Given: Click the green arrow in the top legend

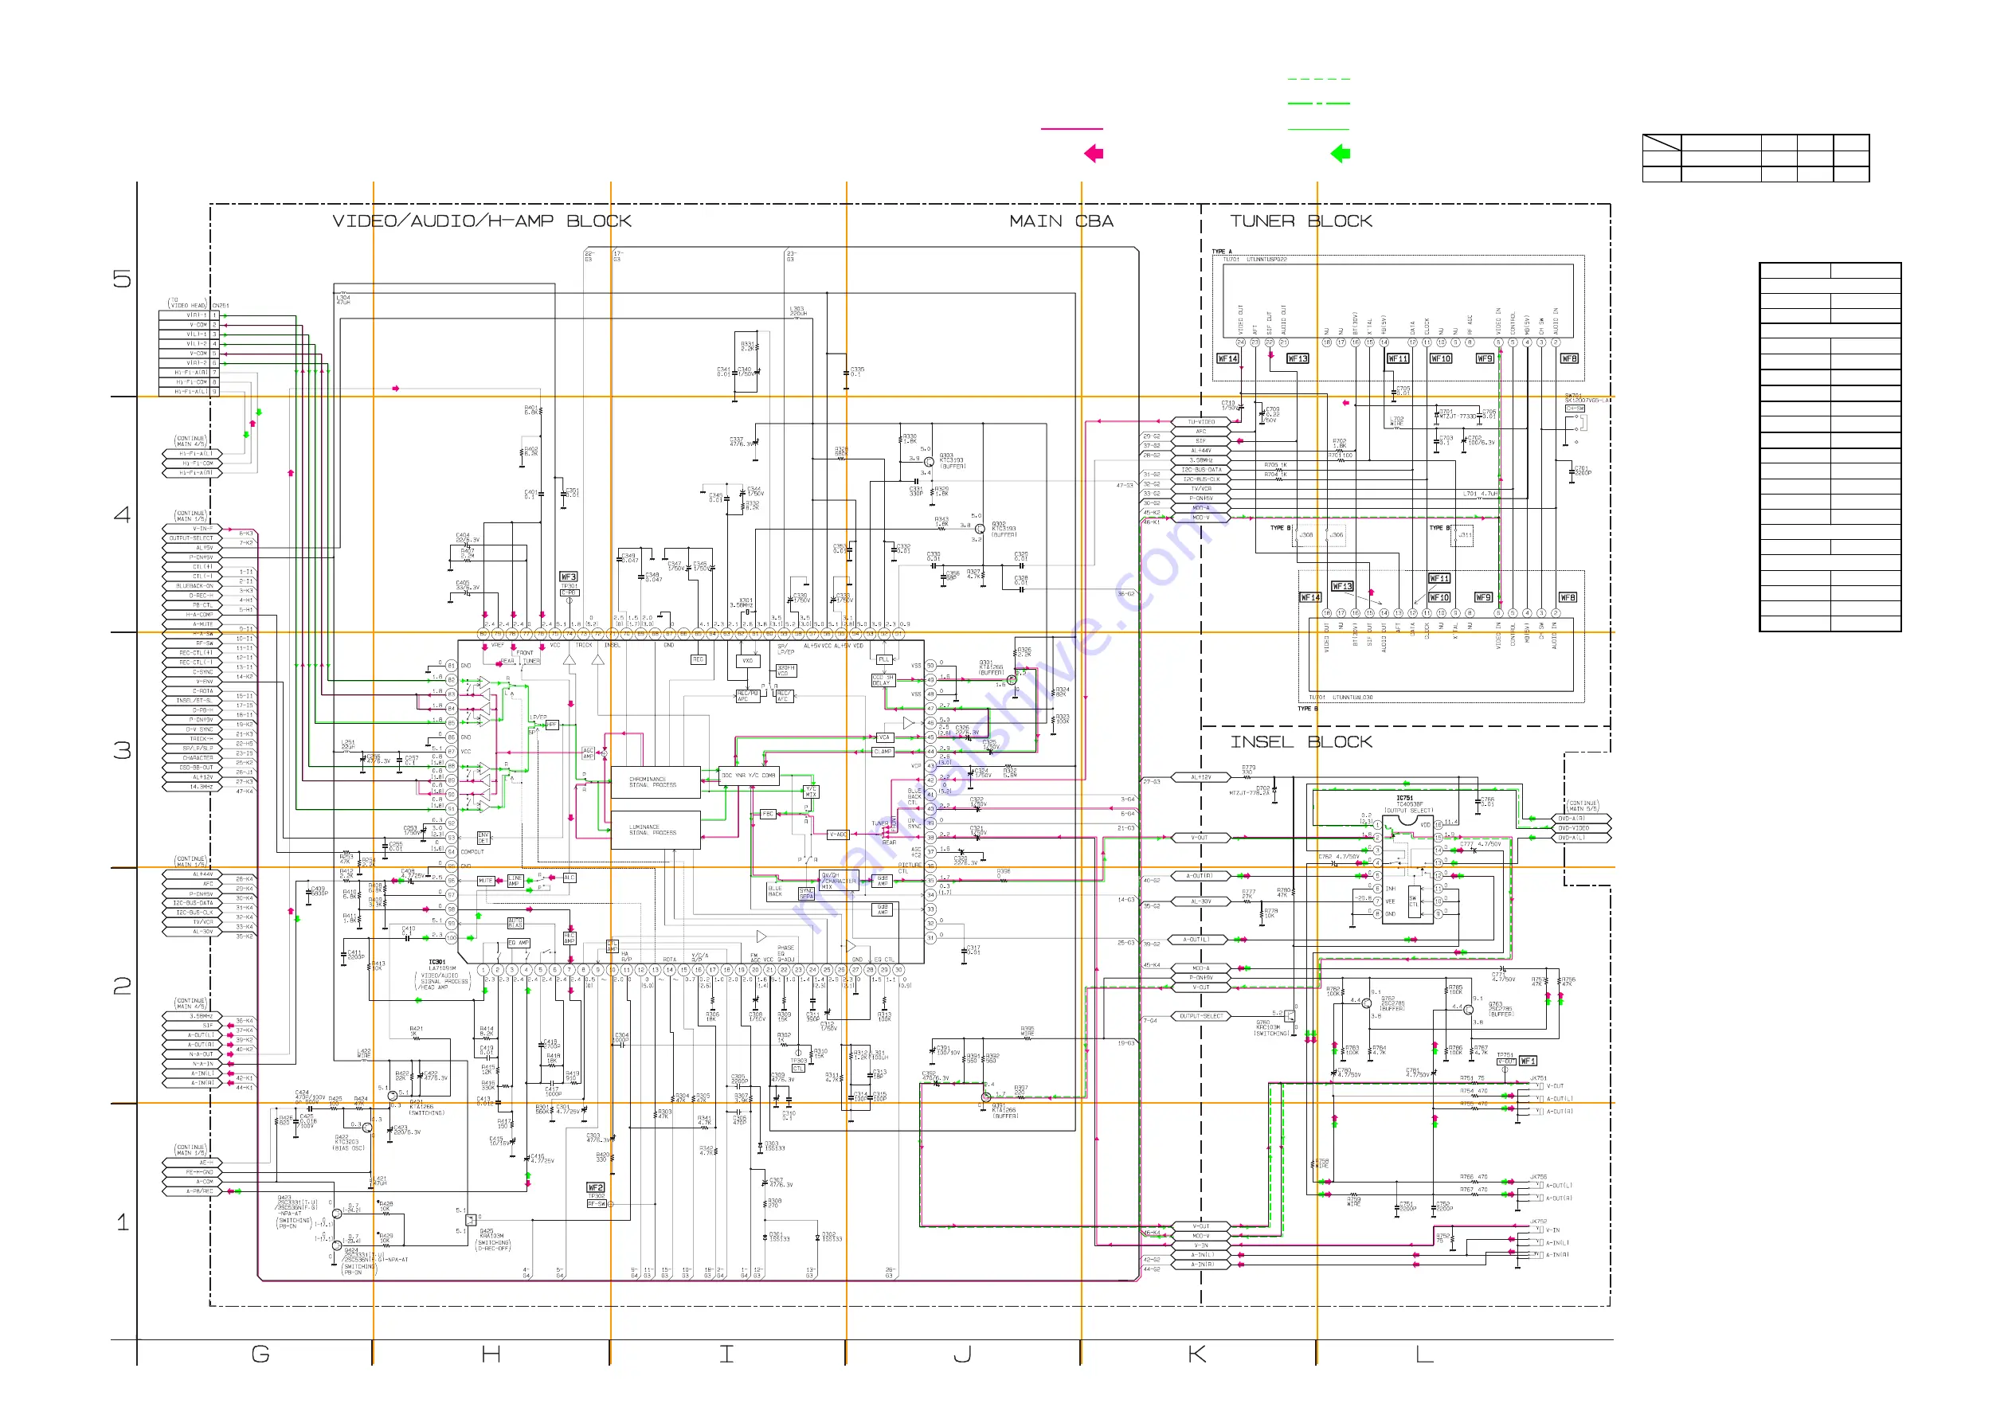Looking at the screenshot, I should tap(1340, 154).
